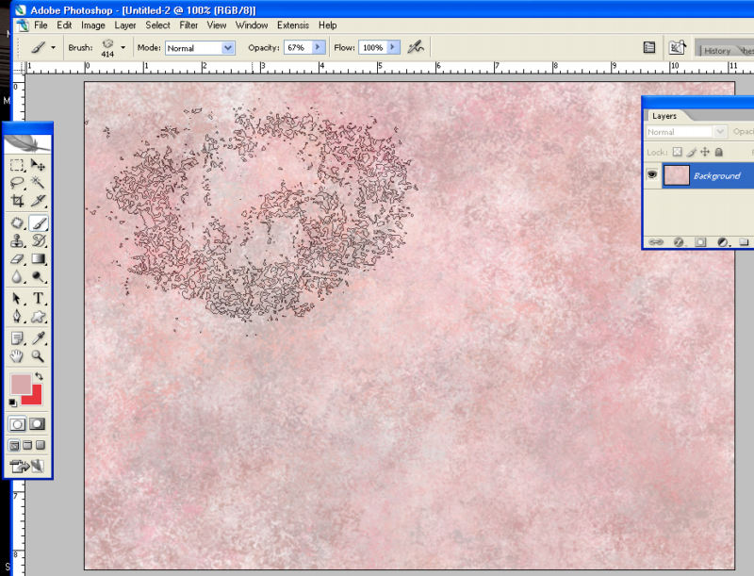Open Layers blend mode Normal dropdown
This screenshot has width=754, height=576.
tap(685, 132)
